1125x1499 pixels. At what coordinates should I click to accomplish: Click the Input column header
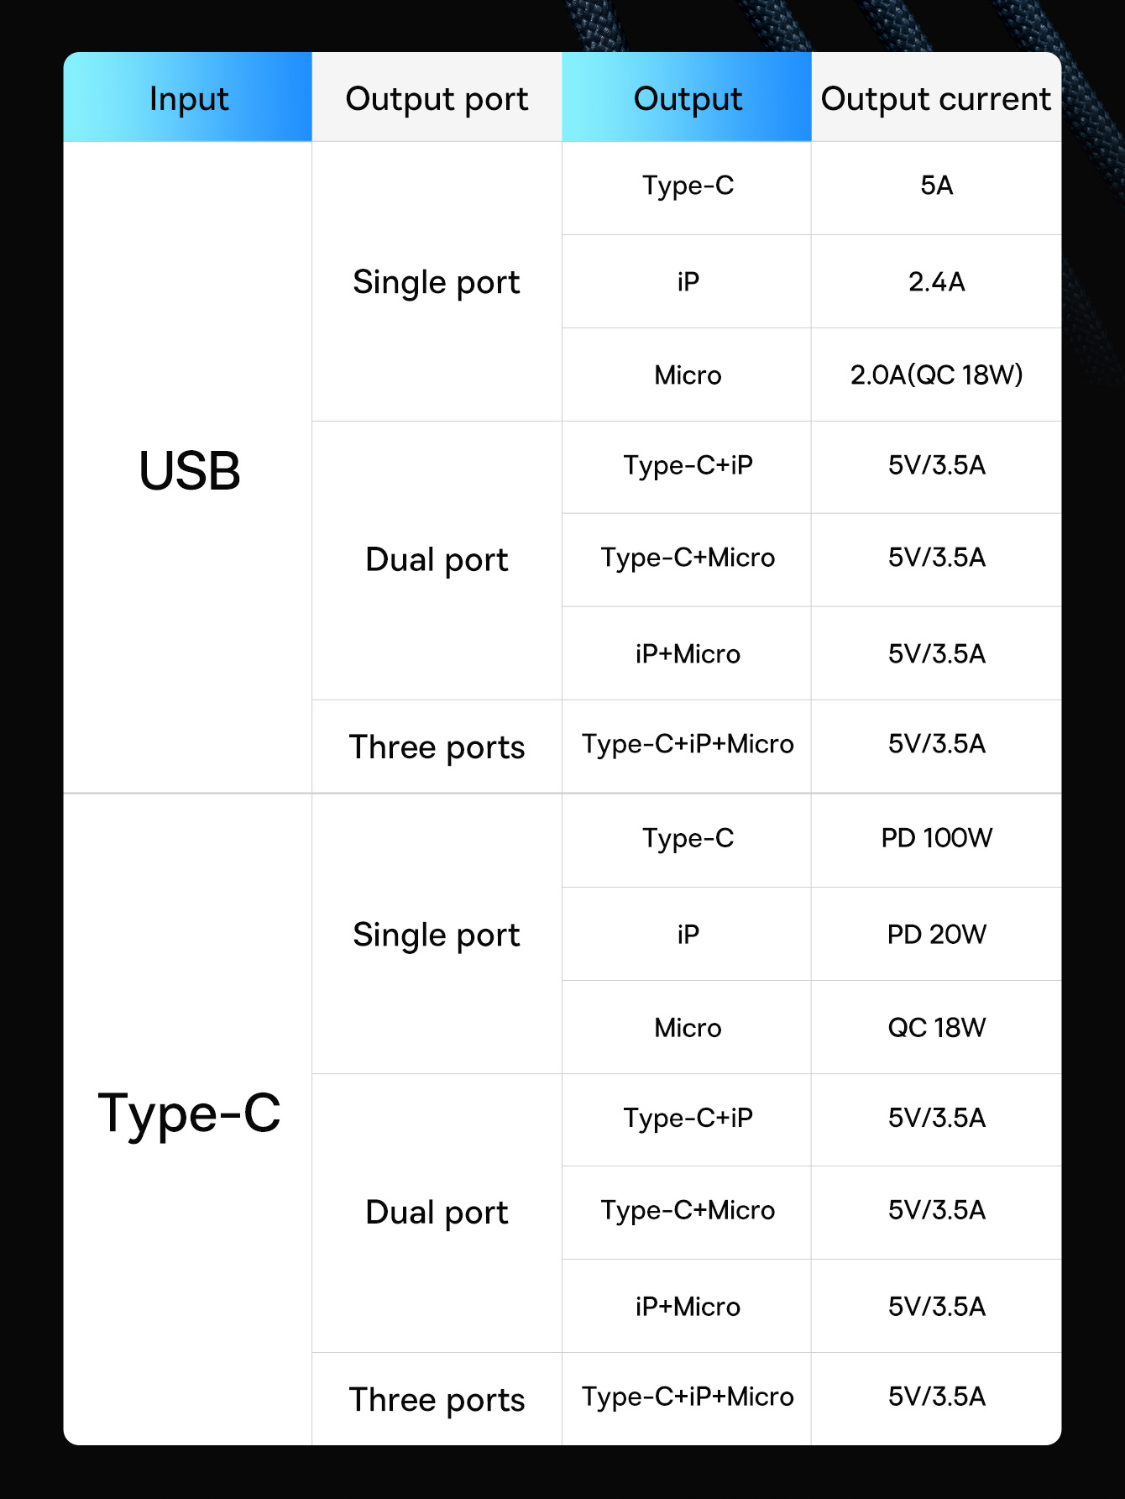(188, 97)
